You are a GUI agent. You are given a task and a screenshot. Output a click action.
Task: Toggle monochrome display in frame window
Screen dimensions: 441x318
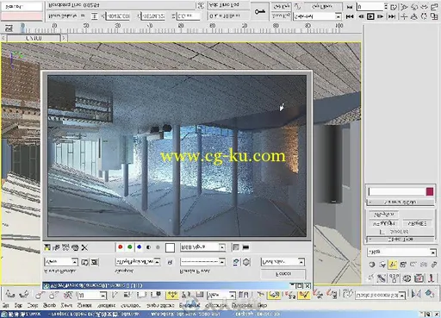158,247
